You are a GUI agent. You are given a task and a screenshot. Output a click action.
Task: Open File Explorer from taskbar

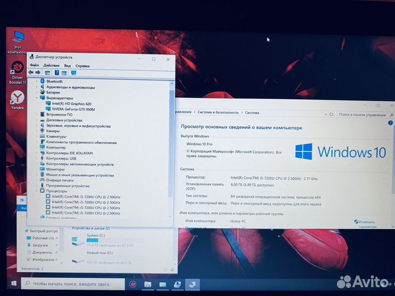tap(148, 284)
